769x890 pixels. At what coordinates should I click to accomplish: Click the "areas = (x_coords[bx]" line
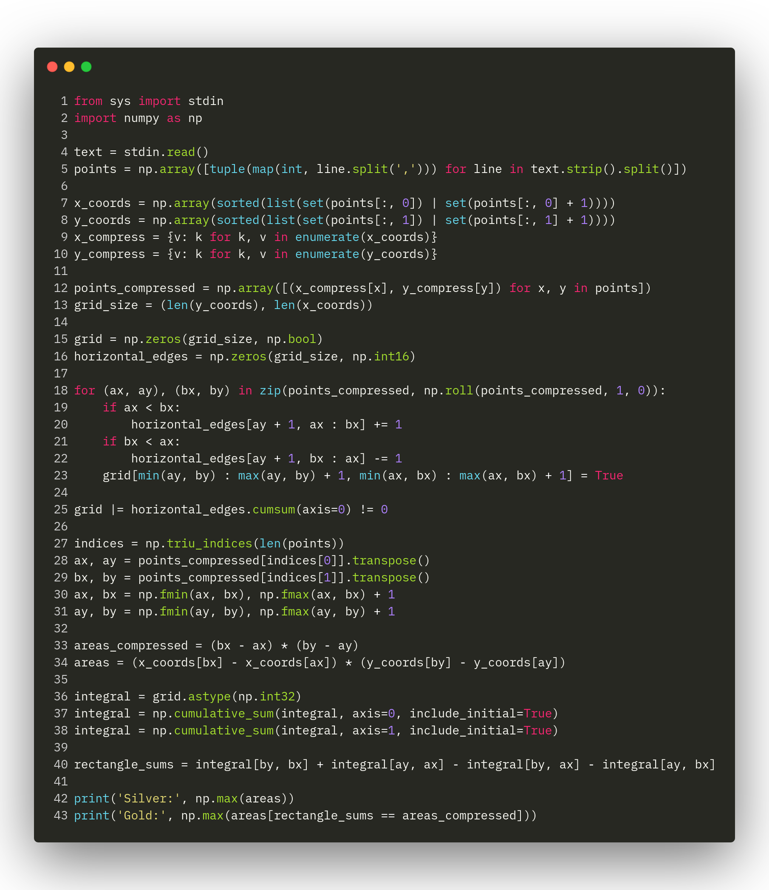pos(319,663)
